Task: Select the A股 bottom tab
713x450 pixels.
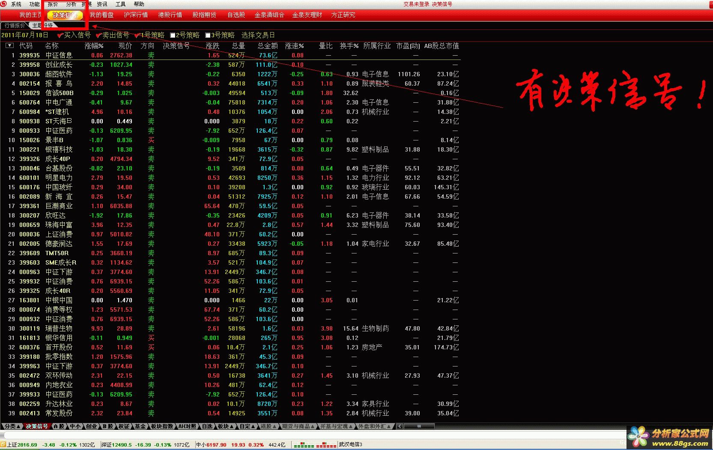Action: tap(58, 426)
